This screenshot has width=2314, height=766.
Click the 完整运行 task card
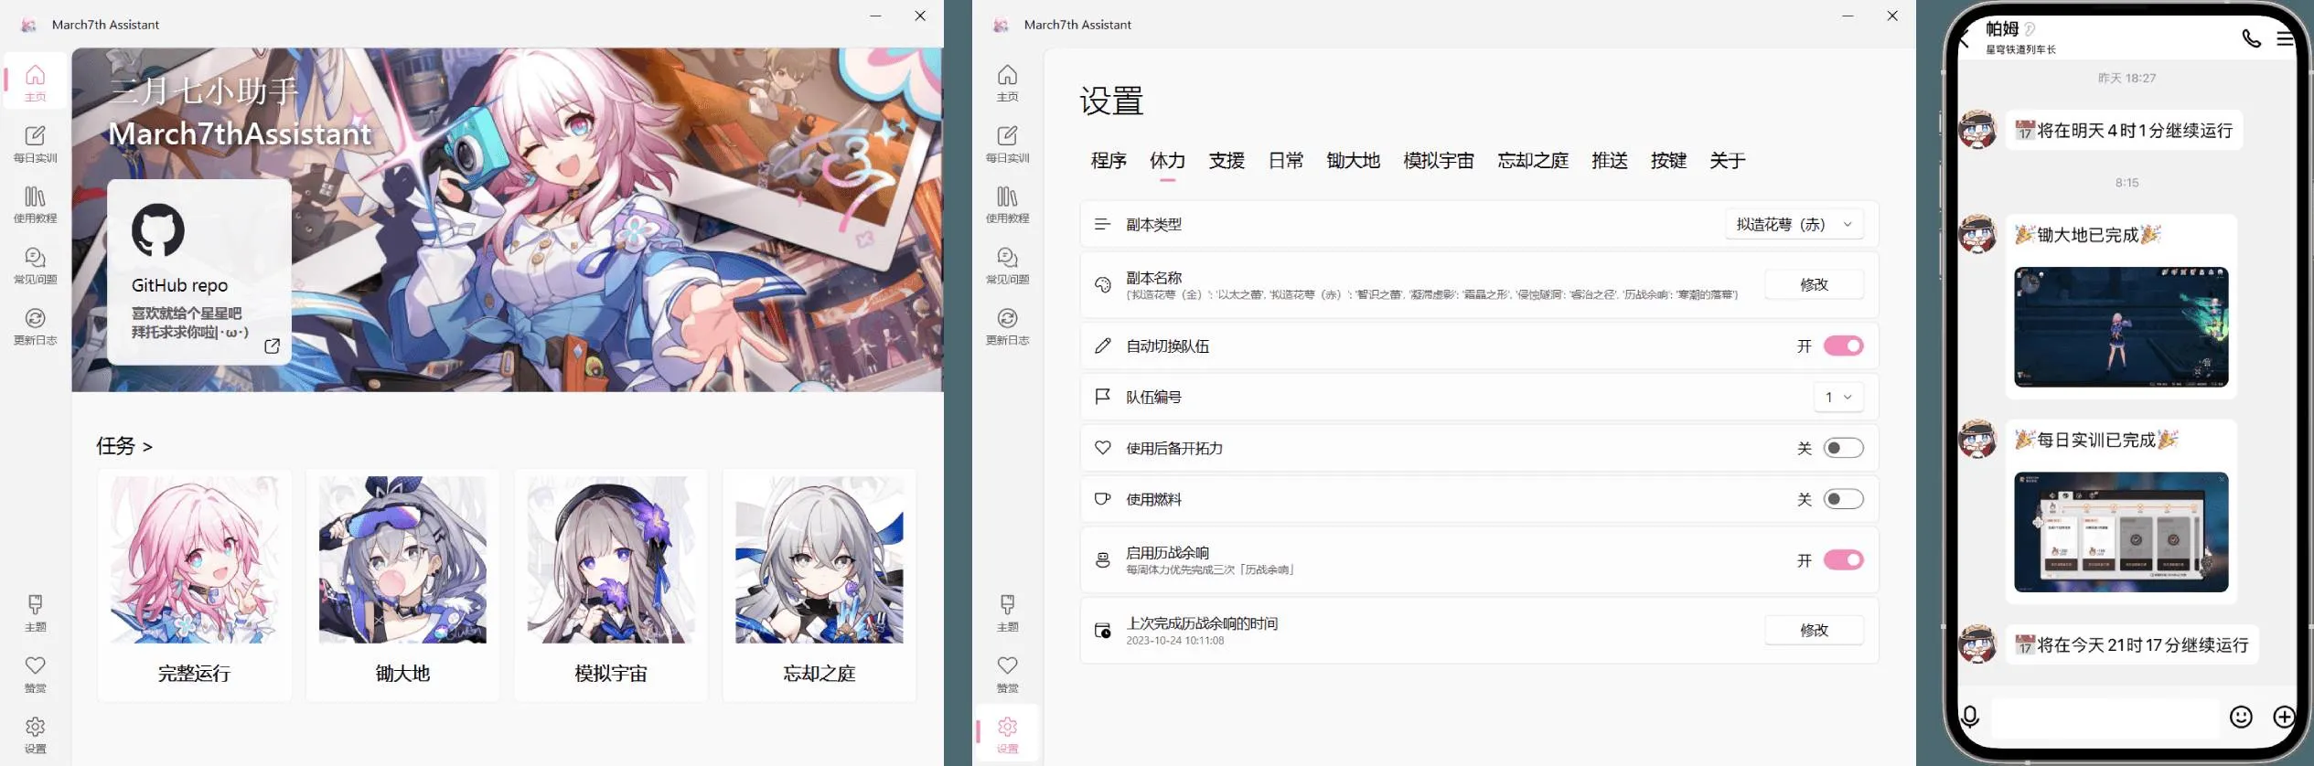pyautogui.click(x=194, y=585)
